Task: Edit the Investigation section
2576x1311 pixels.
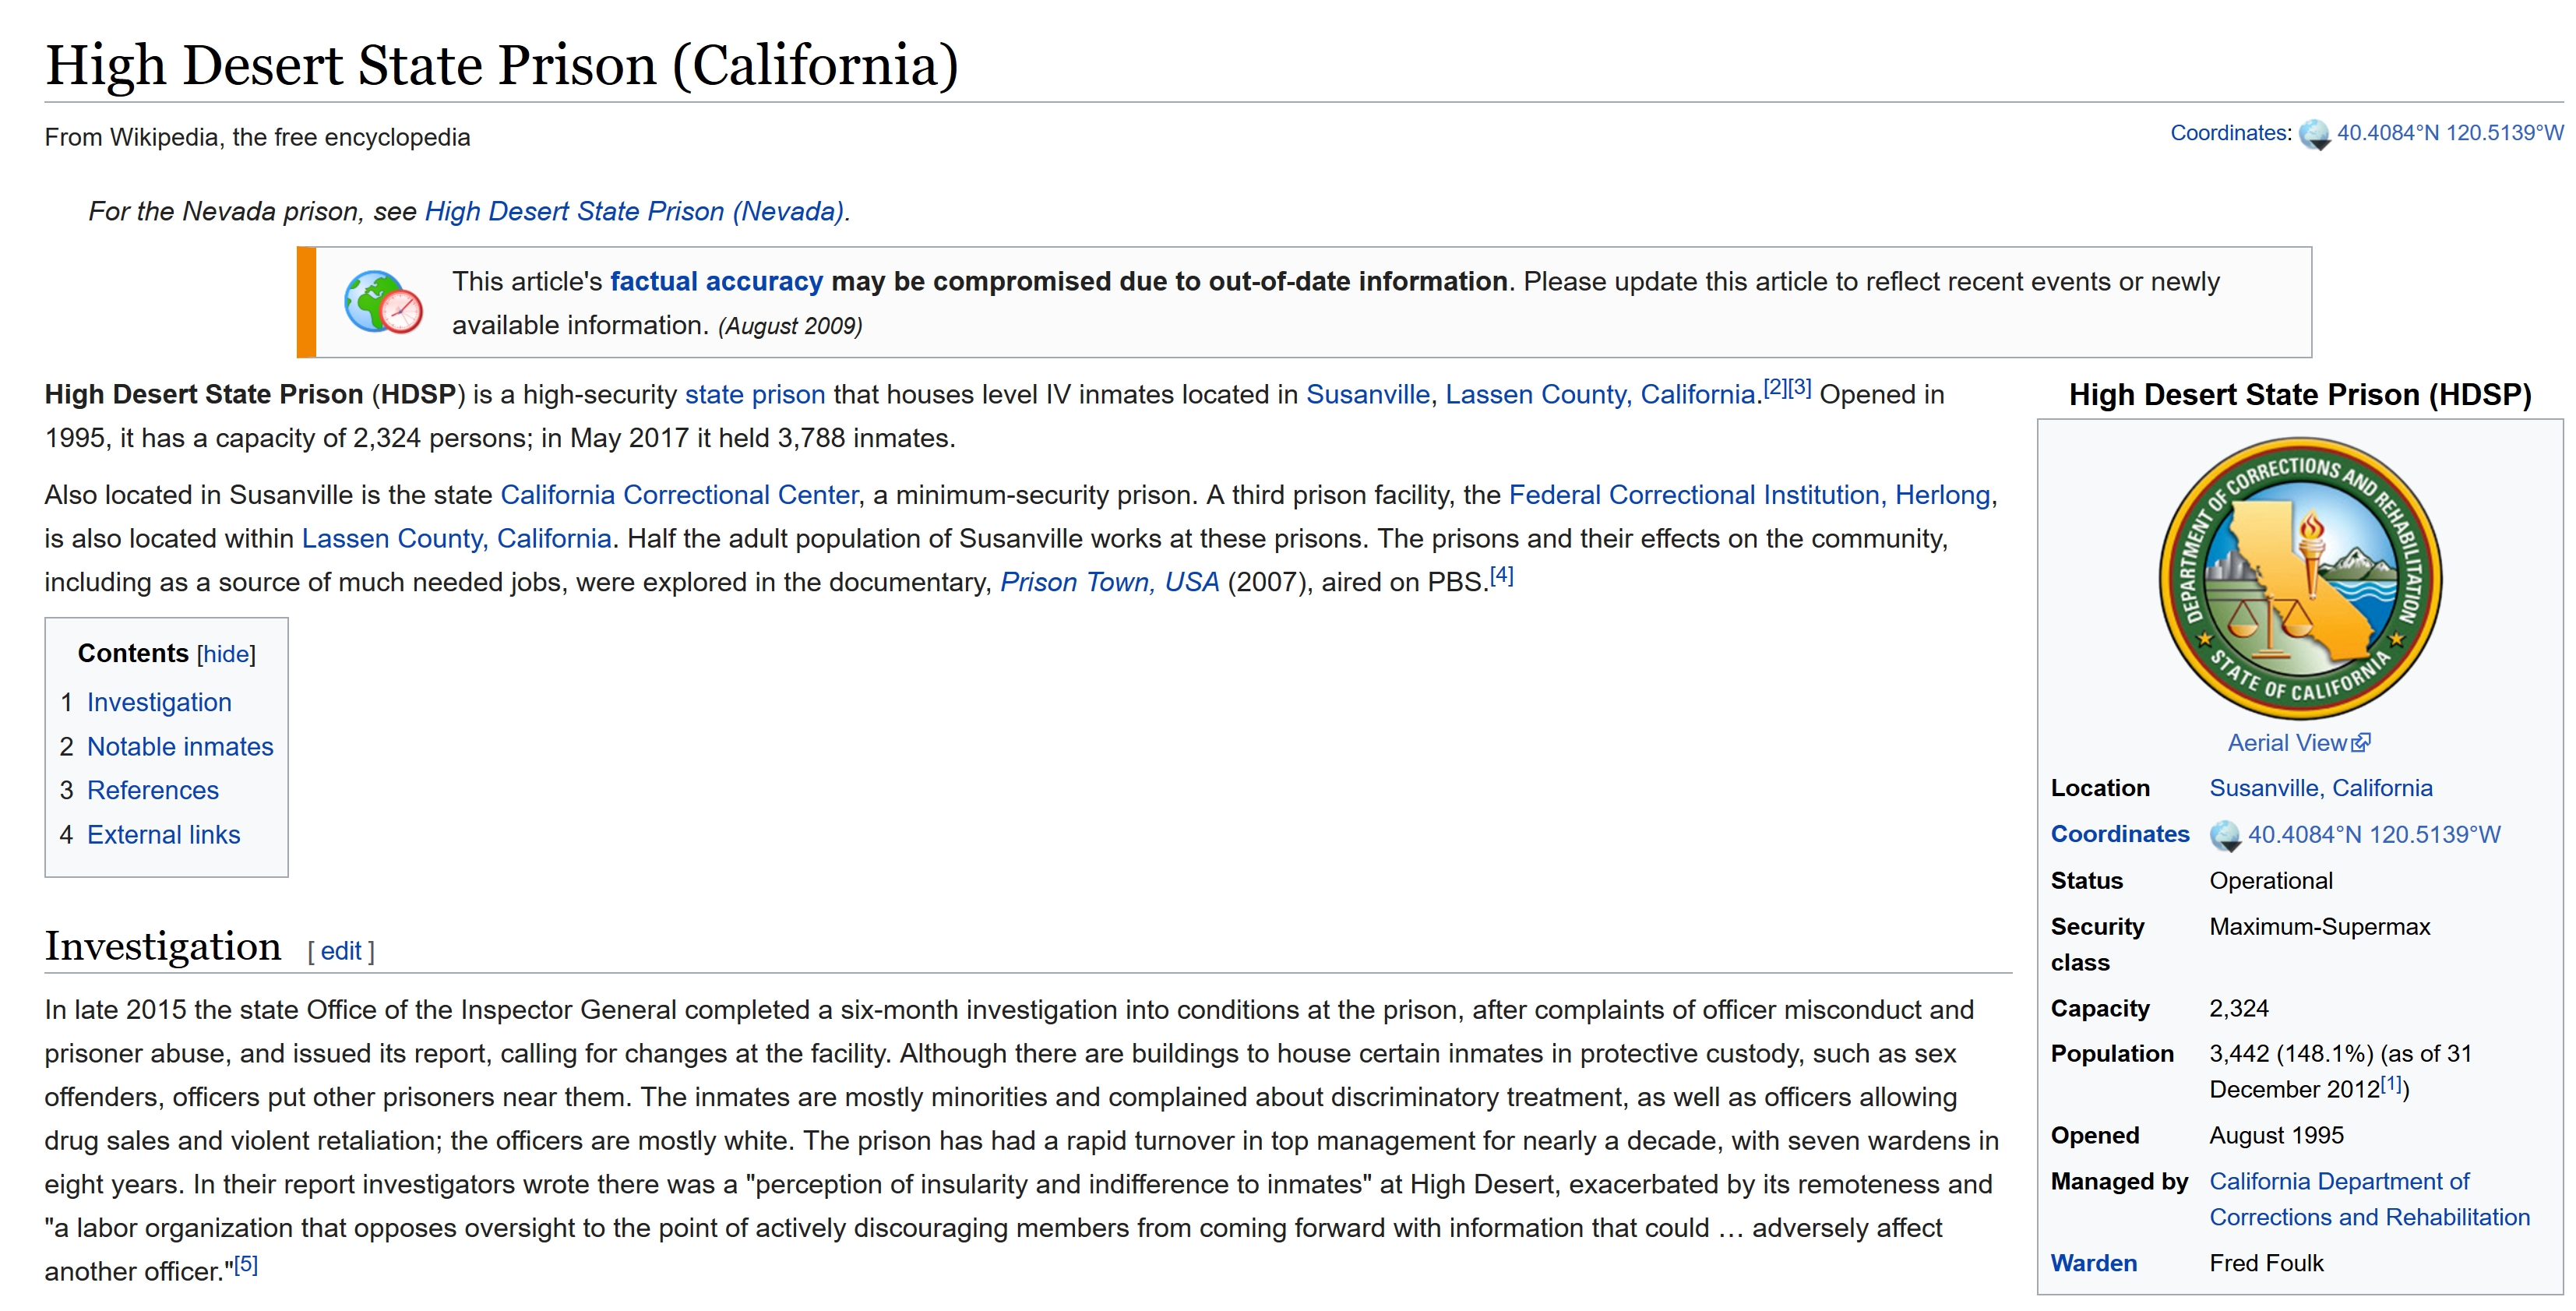Action: point(341,950)
